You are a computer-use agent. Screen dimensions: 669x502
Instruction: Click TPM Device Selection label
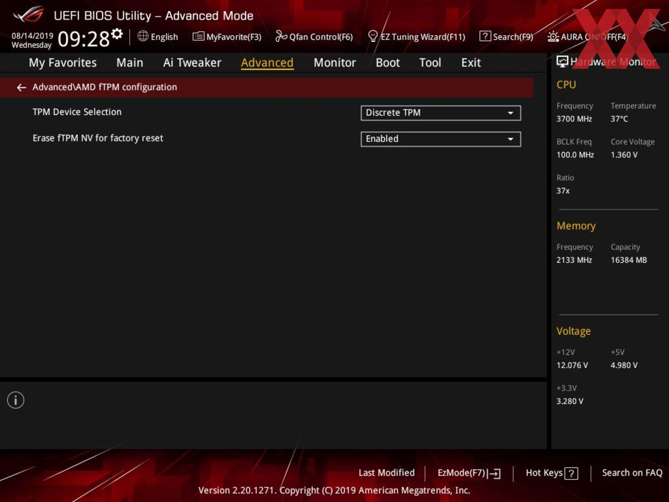click(77, 112)
